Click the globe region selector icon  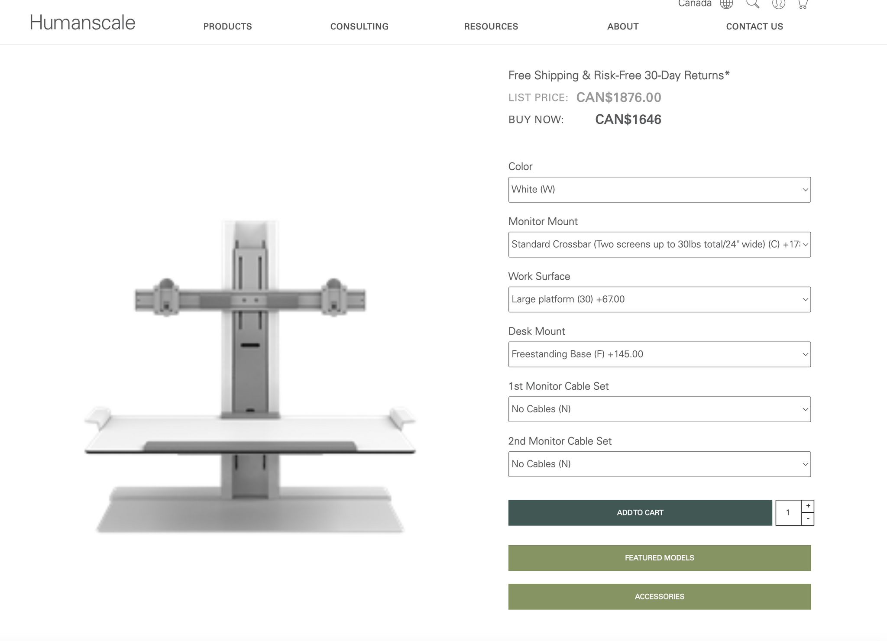[x=726, y=4]
